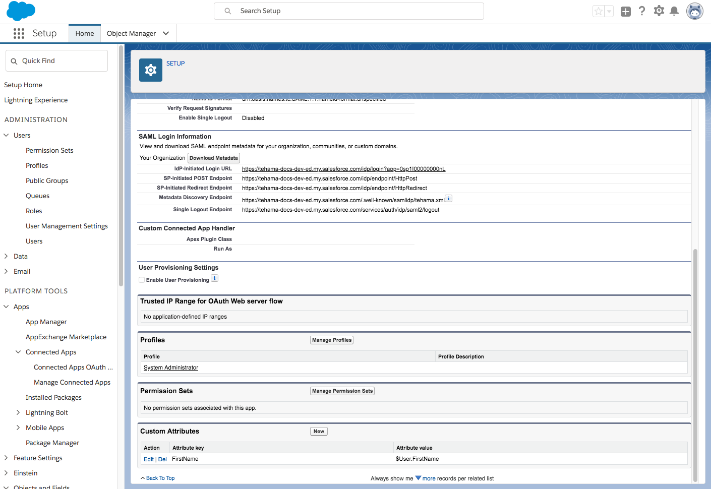
Task: Open the App Launcher grid icon
Action: tap(19, 33)
